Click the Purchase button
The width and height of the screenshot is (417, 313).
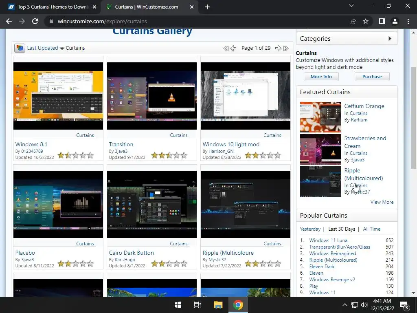[x=372, y=77]
